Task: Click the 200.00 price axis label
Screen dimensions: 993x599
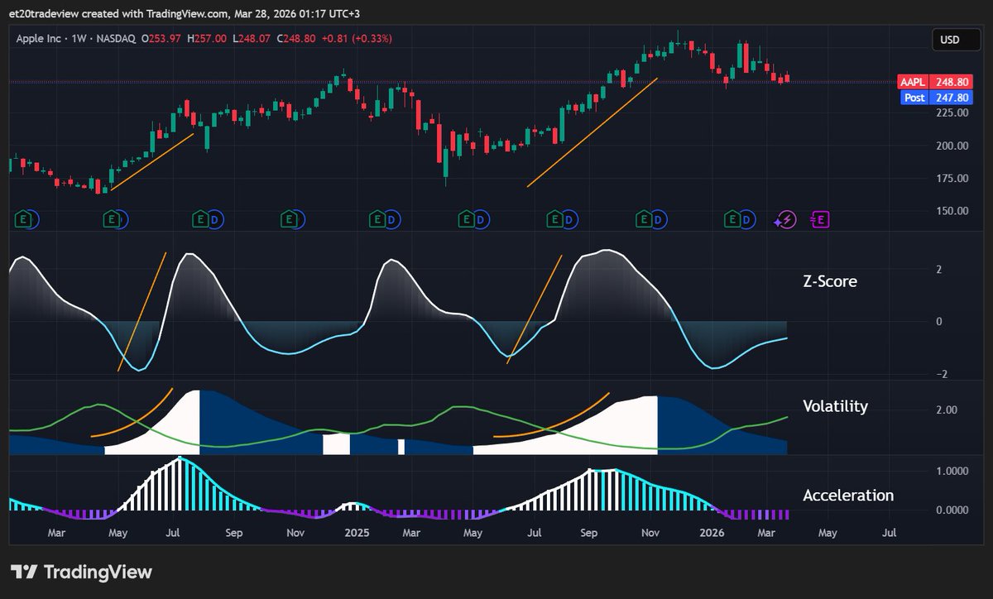Action: 952,146
